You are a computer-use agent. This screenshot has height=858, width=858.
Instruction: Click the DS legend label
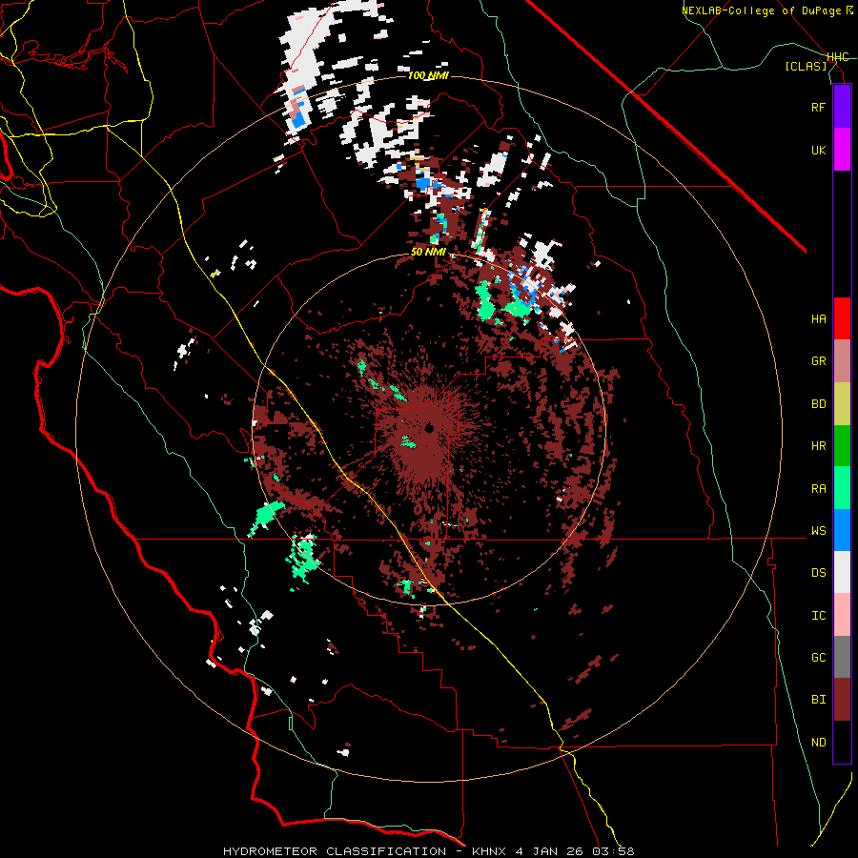[x=818, y=573]
